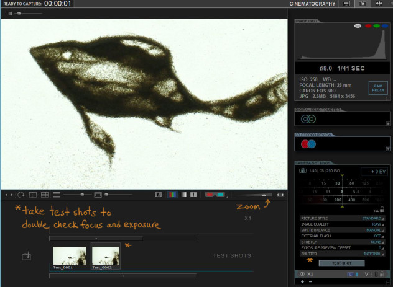Click the digital densitometer circles icon
The width and height of the screenshot is (393, 287).
click(x=308, y=119)
